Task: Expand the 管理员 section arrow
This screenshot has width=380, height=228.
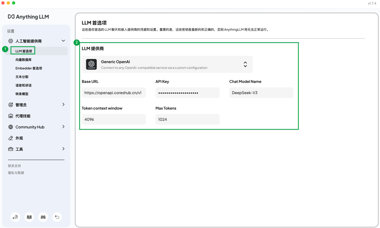Action: point(63,105)
